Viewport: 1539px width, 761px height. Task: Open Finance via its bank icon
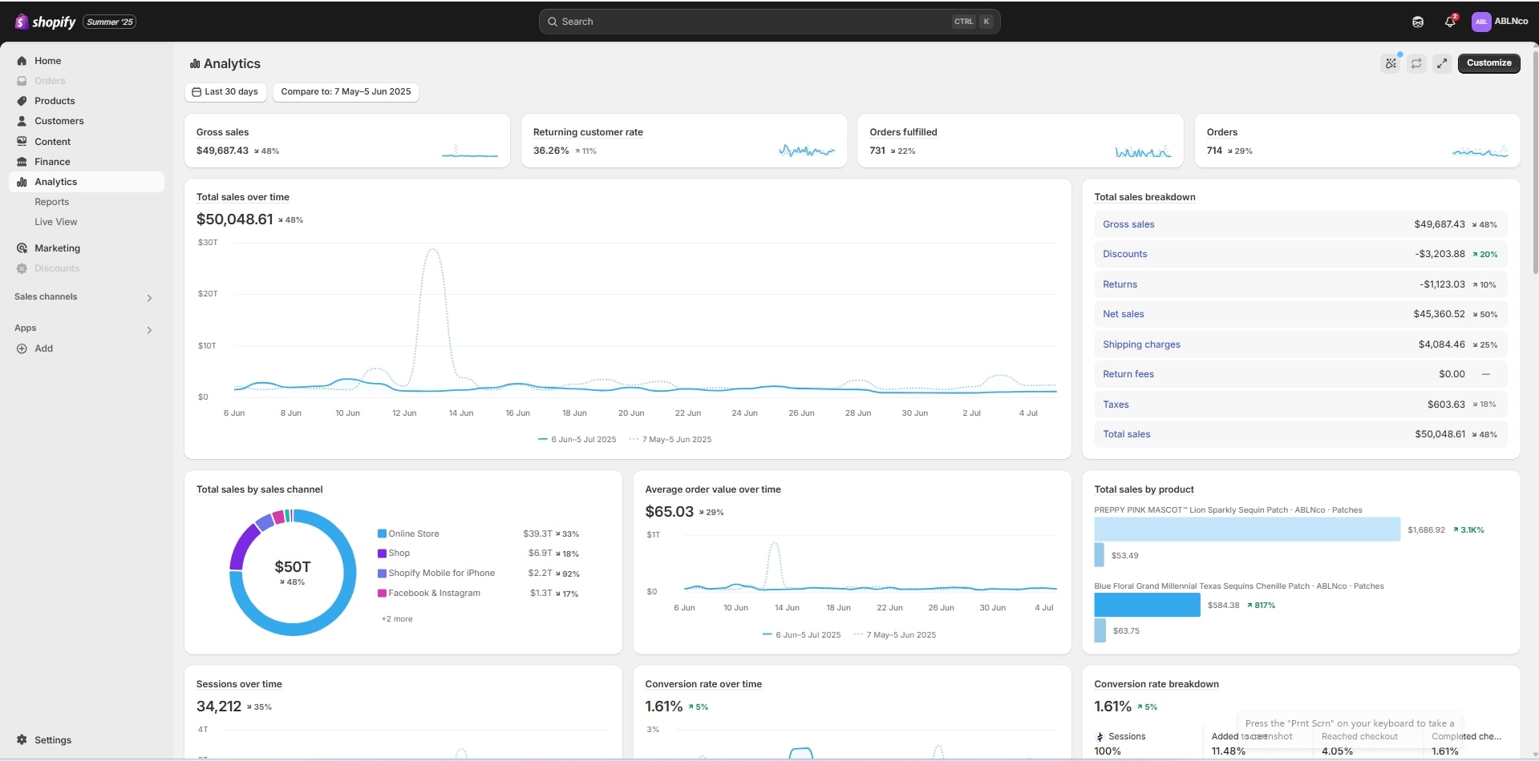pyautogui.click(x=22, y=162)
